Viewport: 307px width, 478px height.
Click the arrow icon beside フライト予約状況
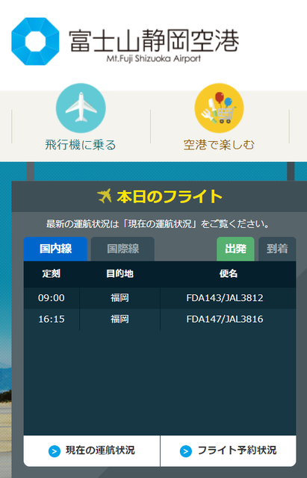[186, 451]
